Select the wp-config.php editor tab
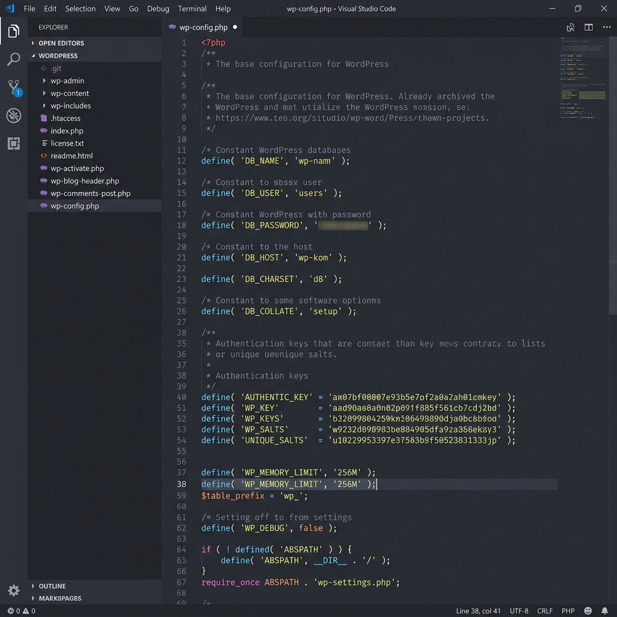 (203, 27)
